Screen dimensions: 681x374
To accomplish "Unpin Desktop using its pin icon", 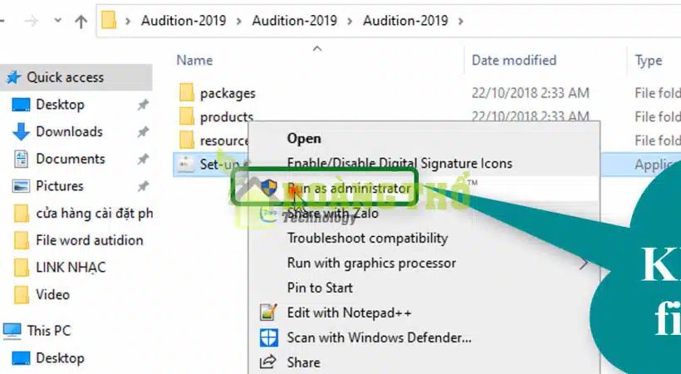I will coord(143,105).
